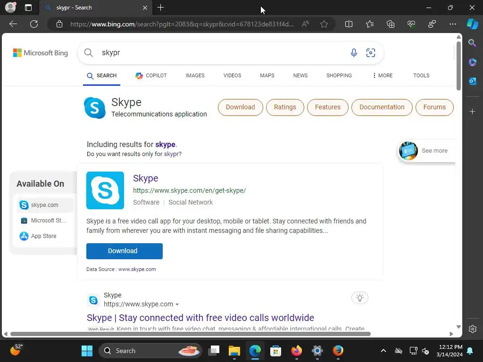Click the Ratings pill button

[285, 107]
